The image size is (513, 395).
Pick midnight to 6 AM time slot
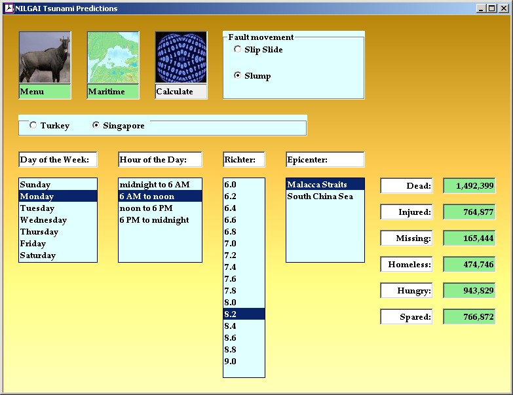click(160, 185)
